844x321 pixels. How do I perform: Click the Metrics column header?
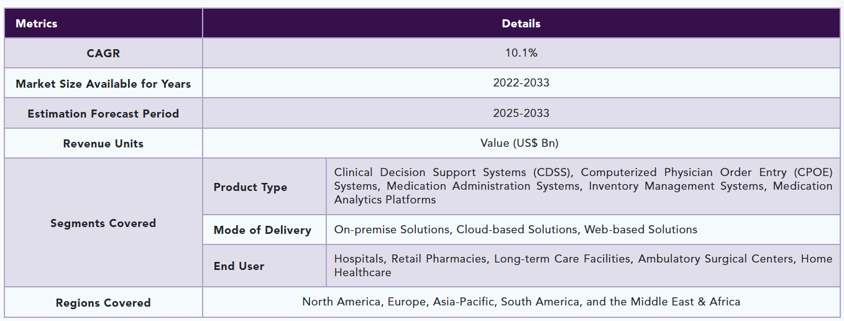coord(37,24)
